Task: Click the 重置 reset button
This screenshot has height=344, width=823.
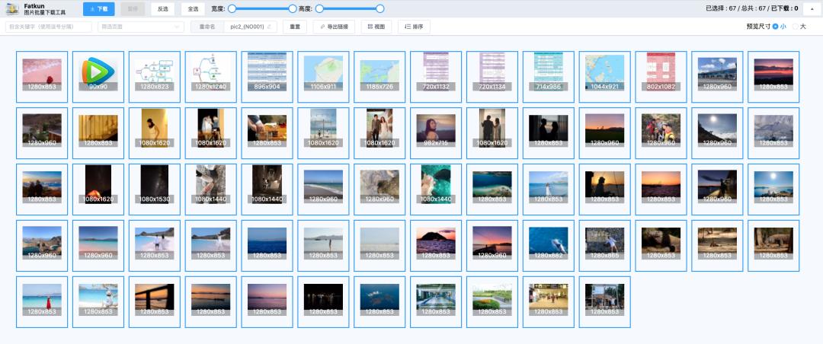Action: coord(294,27)
